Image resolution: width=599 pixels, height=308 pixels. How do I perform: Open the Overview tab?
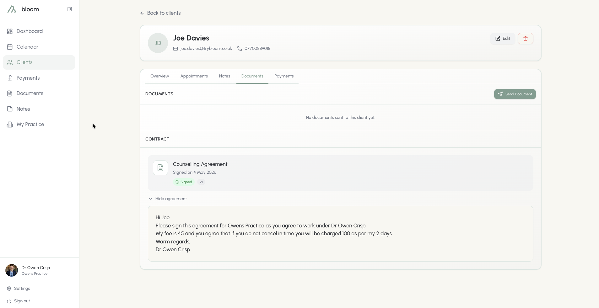(x=159, y=76)
